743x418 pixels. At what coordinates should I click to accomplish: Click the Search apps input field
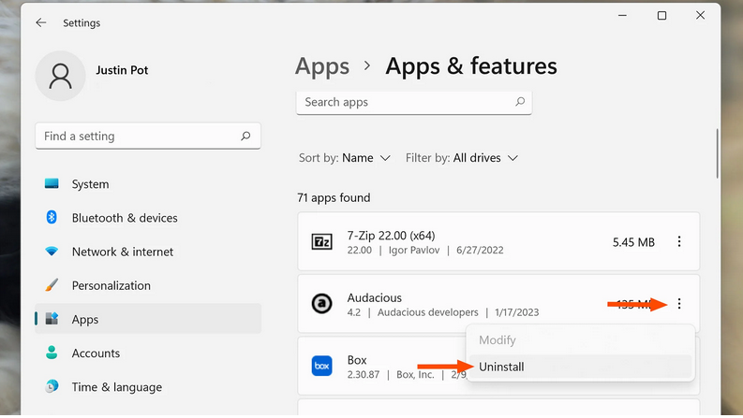(414, 102)
